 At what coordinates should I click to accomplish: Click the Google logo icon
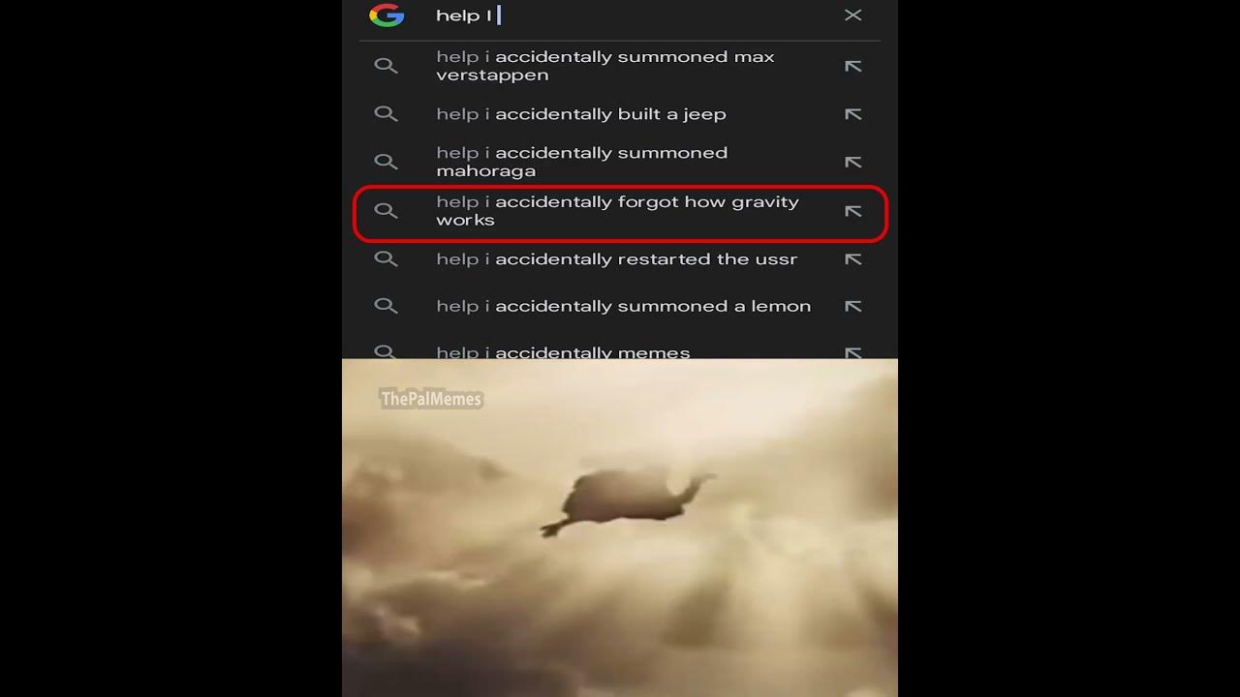click(x=387, y=15)
